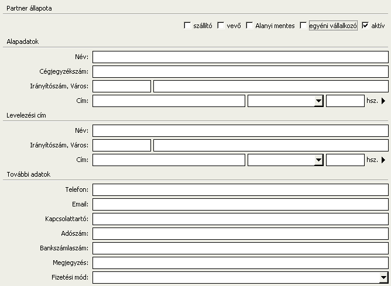Click the Bankszámlaszám input field

[x=241, y=249]
